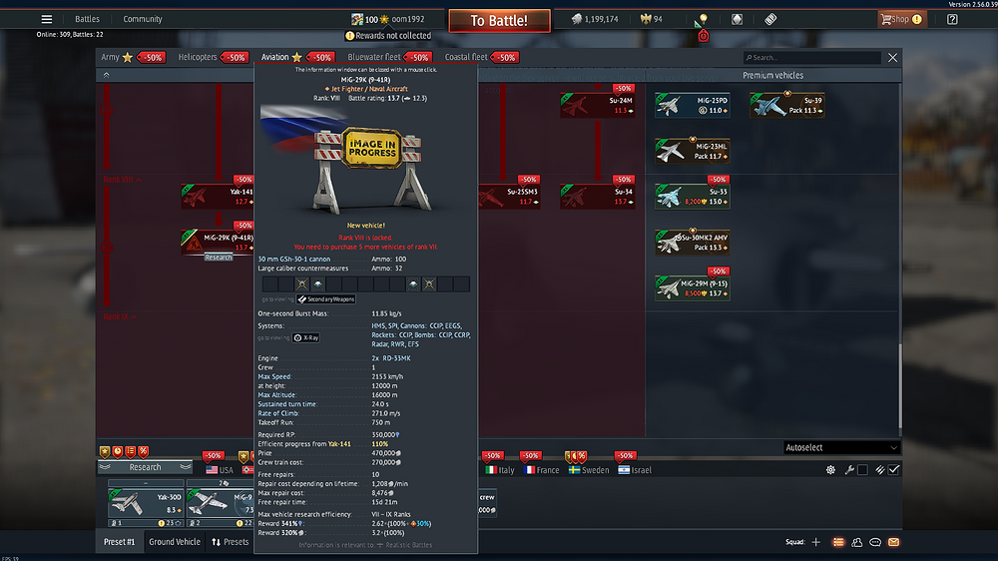Switch to the Ground Vehicle preset tab
This screenshot has height=561, width=998.
click(175, 542)
